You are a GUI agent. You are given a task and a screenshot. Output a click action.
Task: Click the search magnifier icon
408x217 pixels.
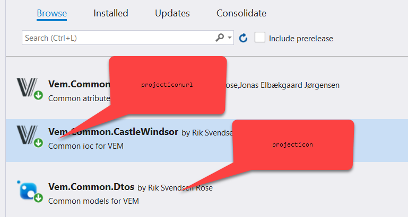coord(220,38)
